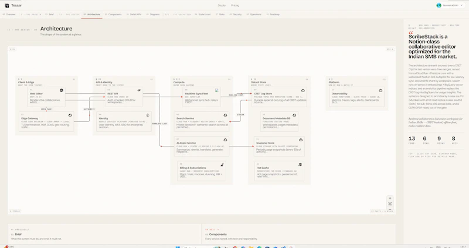The height and width of the screenshot is (248, 469).
Task: Go to the Brief tab
Action: pos(50,14)
